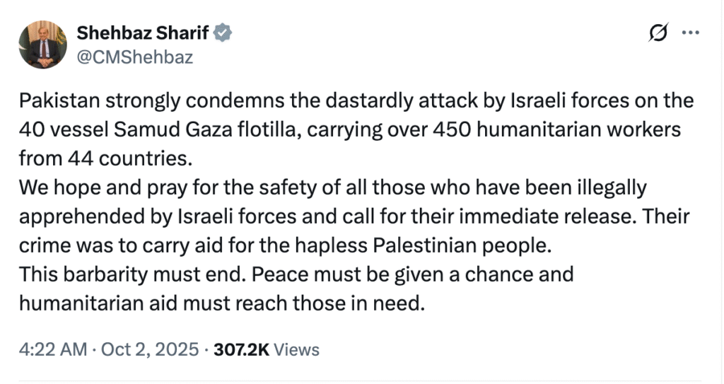Open the Shehbaz Sharif display name link
This screenshot has height=384, width=724.
point(144,33)
